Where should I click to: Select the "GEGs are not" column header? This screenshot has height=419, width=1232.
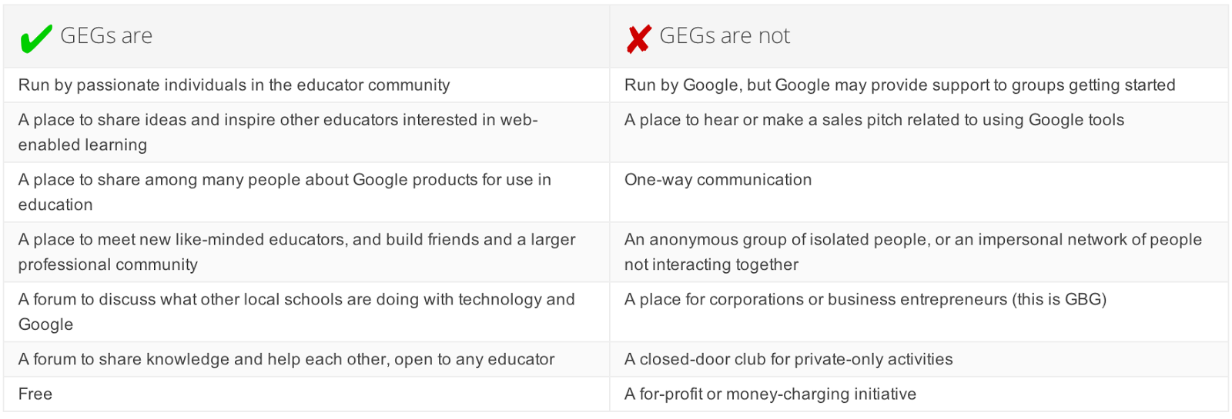(724, 36)
